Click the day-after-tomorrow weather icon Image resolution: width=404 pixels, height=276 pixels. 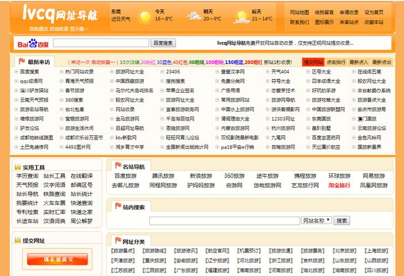tap(241, 17)
